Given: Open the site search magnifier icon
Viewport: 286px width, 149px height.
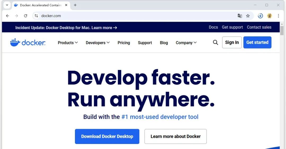Looking at the screenshot, I should (x=215, y=42).
